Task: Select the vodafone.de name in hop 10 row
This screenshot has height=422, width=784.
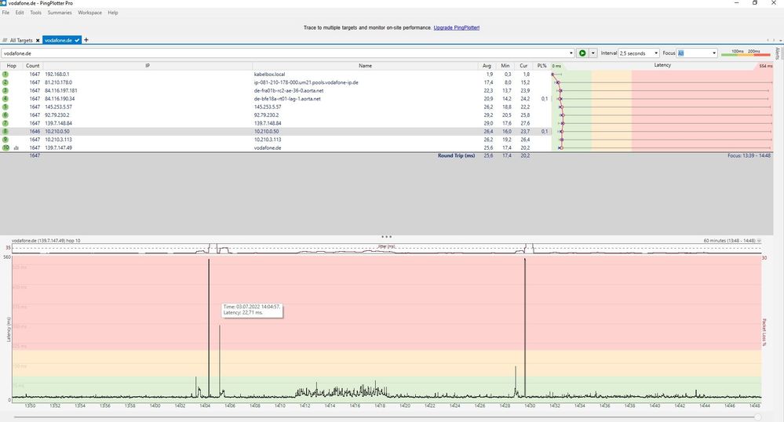Action: pyautogui.click(x=268, y=147)
